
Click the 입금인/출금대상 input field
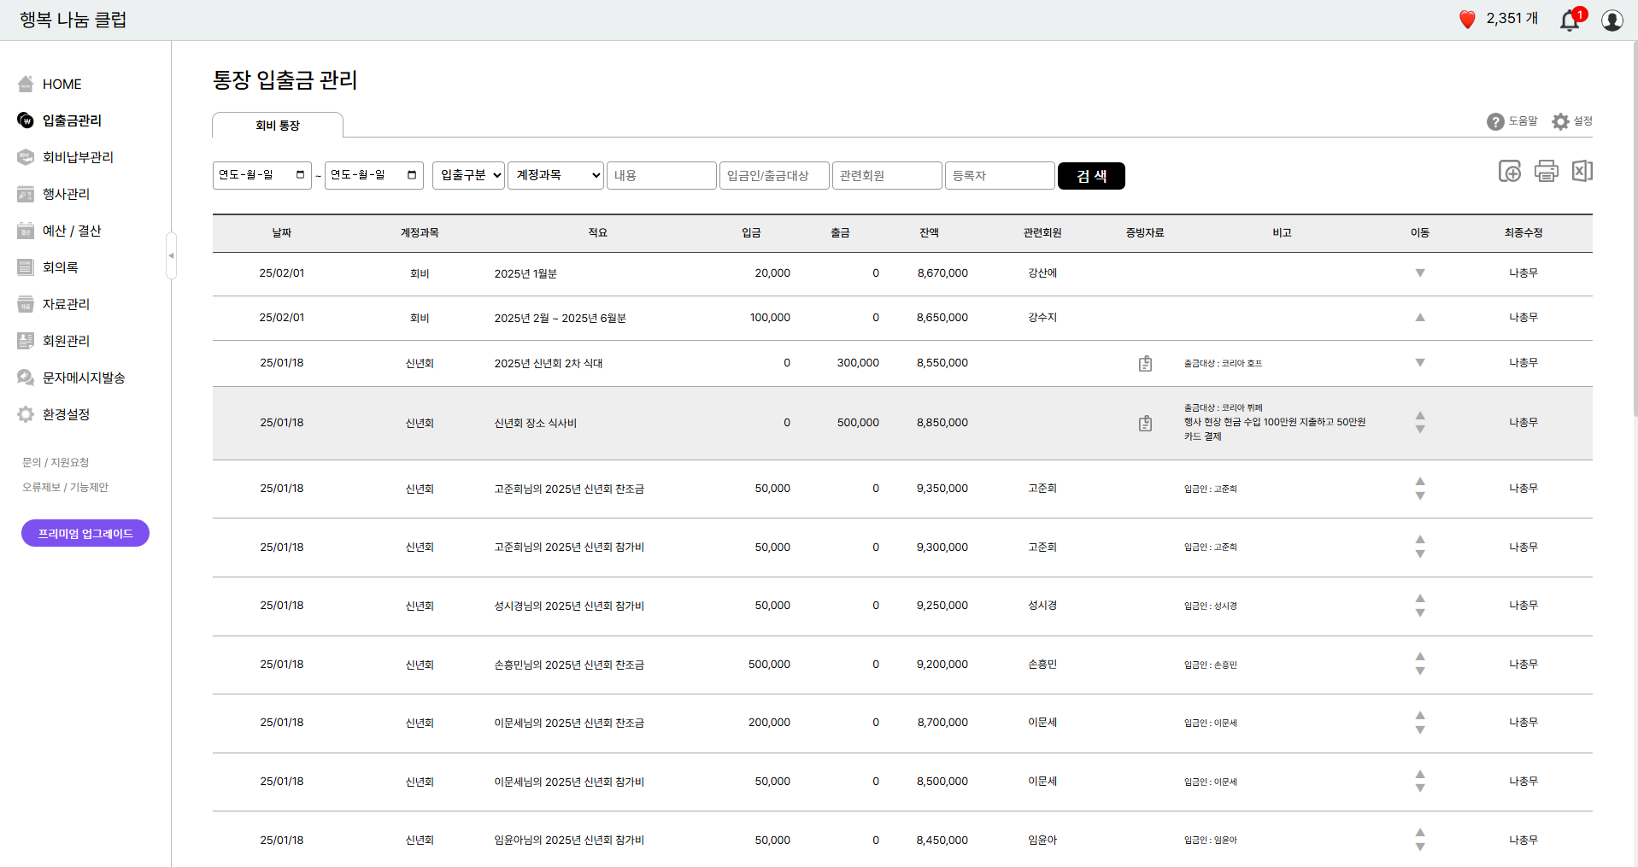(774, 175)
